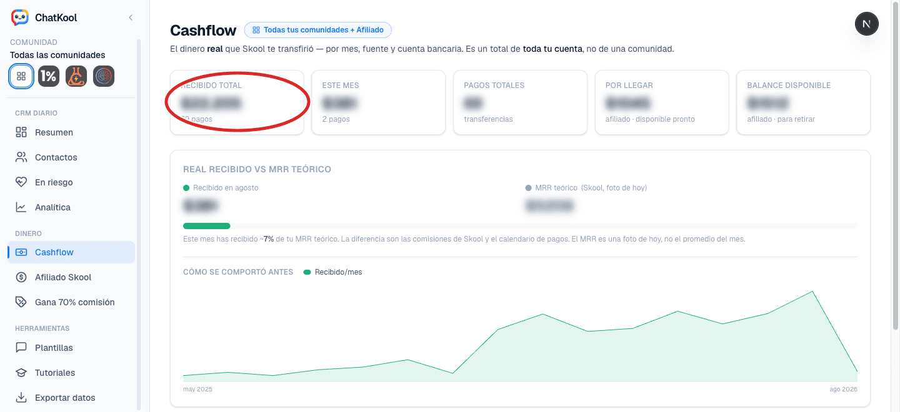The width and height of the screenshot is (900, 412).
Task: Click the Tutoriales graduation cap icon
Action: click(21, 373)
